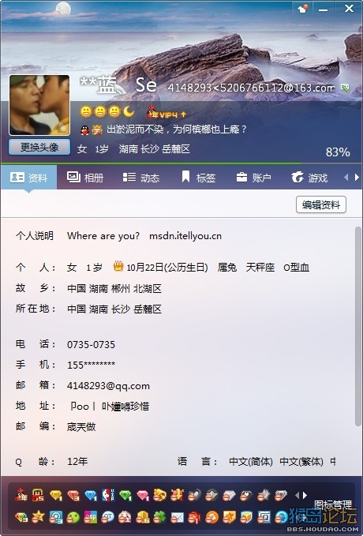The height and width of the screenshot is (536, 363).
Task: Click the profile panel vertical scrollbar
Action: [x=358, y=327]
